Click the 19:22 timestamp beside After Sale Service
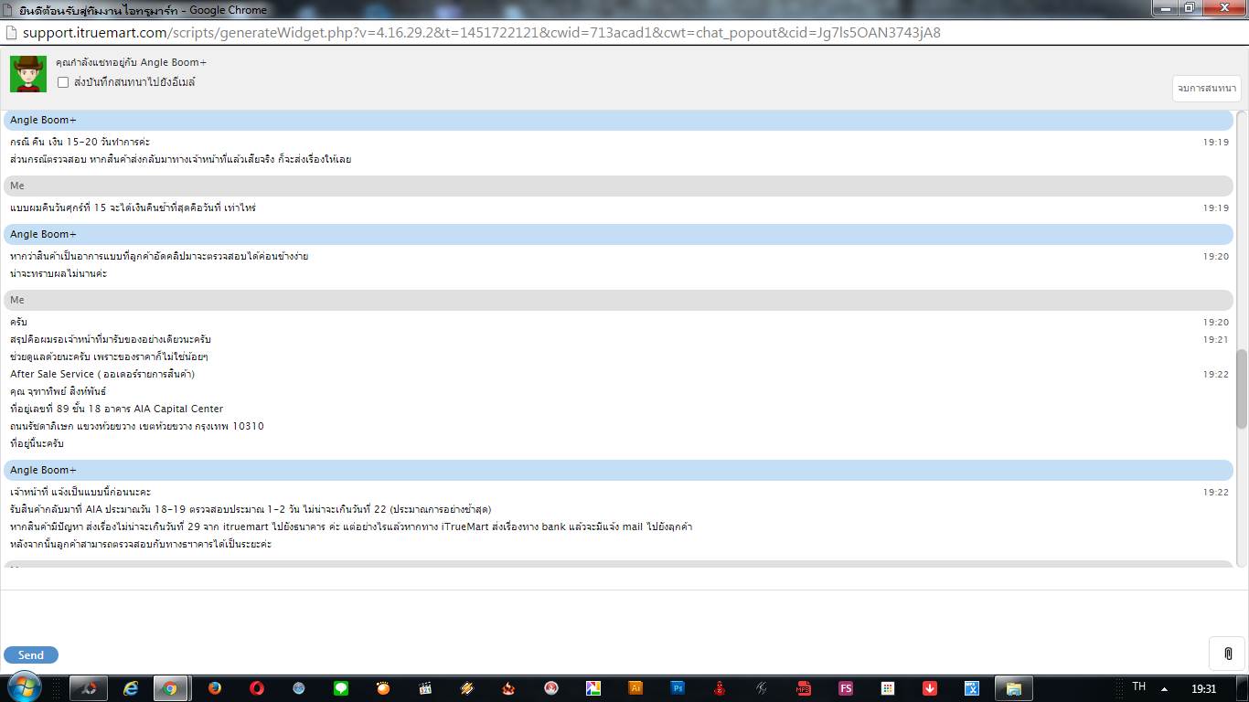1249x702 pixels. pos(1216,374)
